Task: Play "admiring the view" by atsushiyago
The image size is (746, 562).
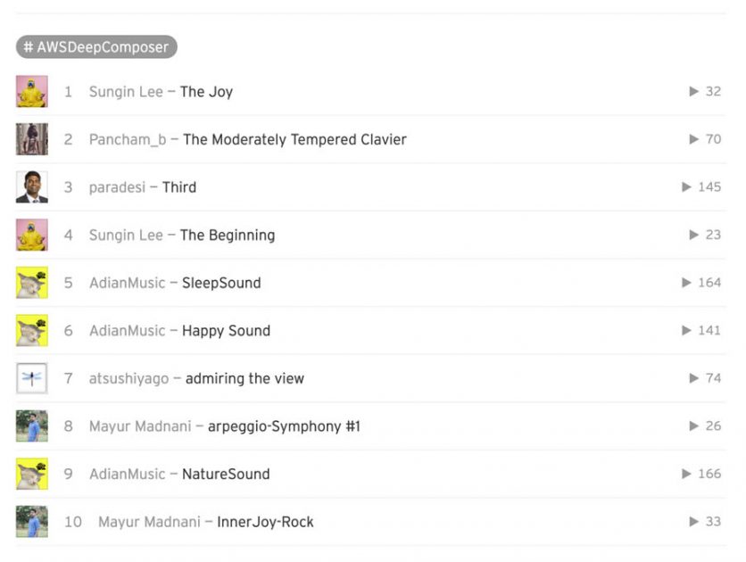Action: (x=692, y=377)
